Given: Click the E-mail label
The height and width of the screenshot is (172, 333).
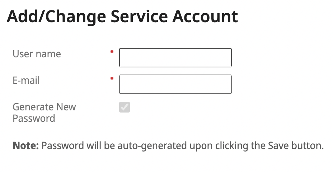Looking at the screenshot, I should click(26, 81).
